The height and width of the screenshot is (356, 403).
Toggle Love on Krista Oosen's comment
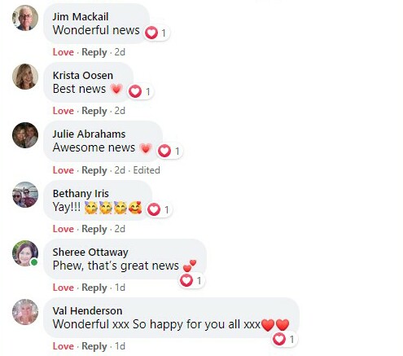click(64, 111)
